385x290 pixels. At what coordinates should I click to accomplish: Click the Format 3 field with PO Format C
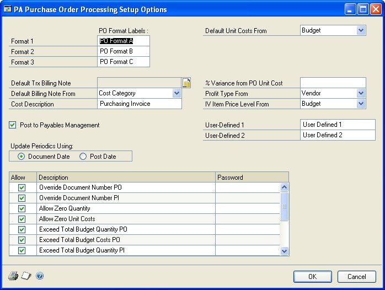point(124,62)
